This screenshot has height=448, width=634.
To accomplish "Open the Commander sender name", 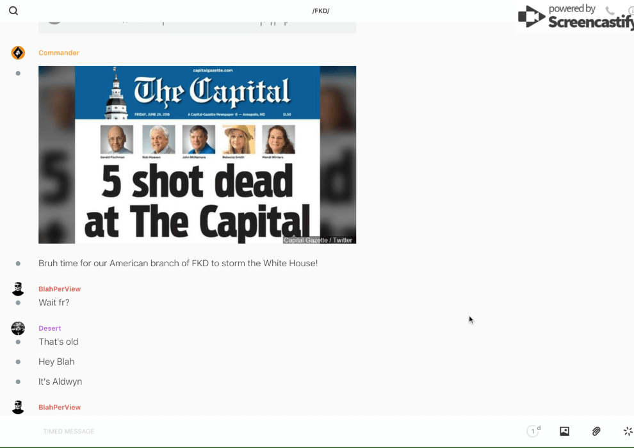I will [x=59, y=52].
